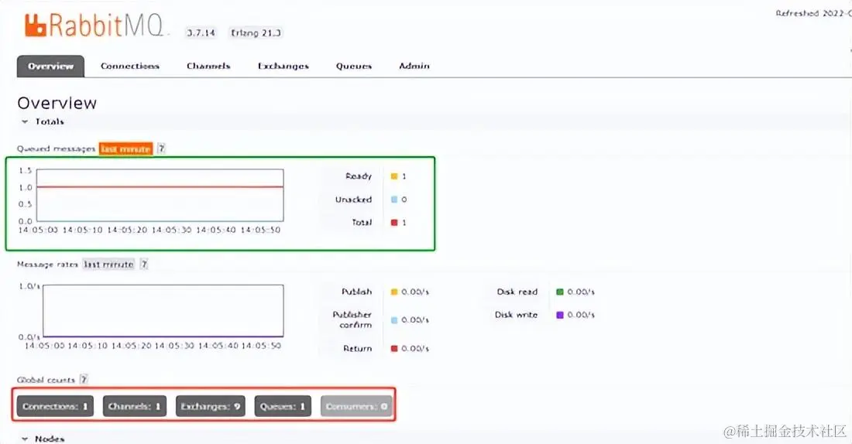Click the green Disk read swatch

click(560, 292)
